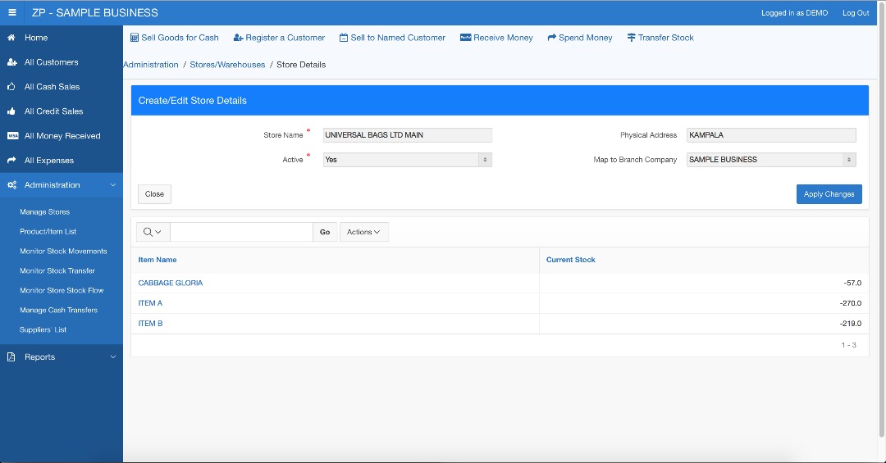Click the Home icon in sidebar
886x463 pixels.
coord(11,38)
